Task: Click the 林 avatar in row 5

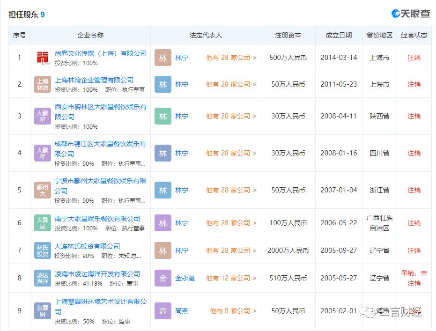Action: click(x=163, y=190)
